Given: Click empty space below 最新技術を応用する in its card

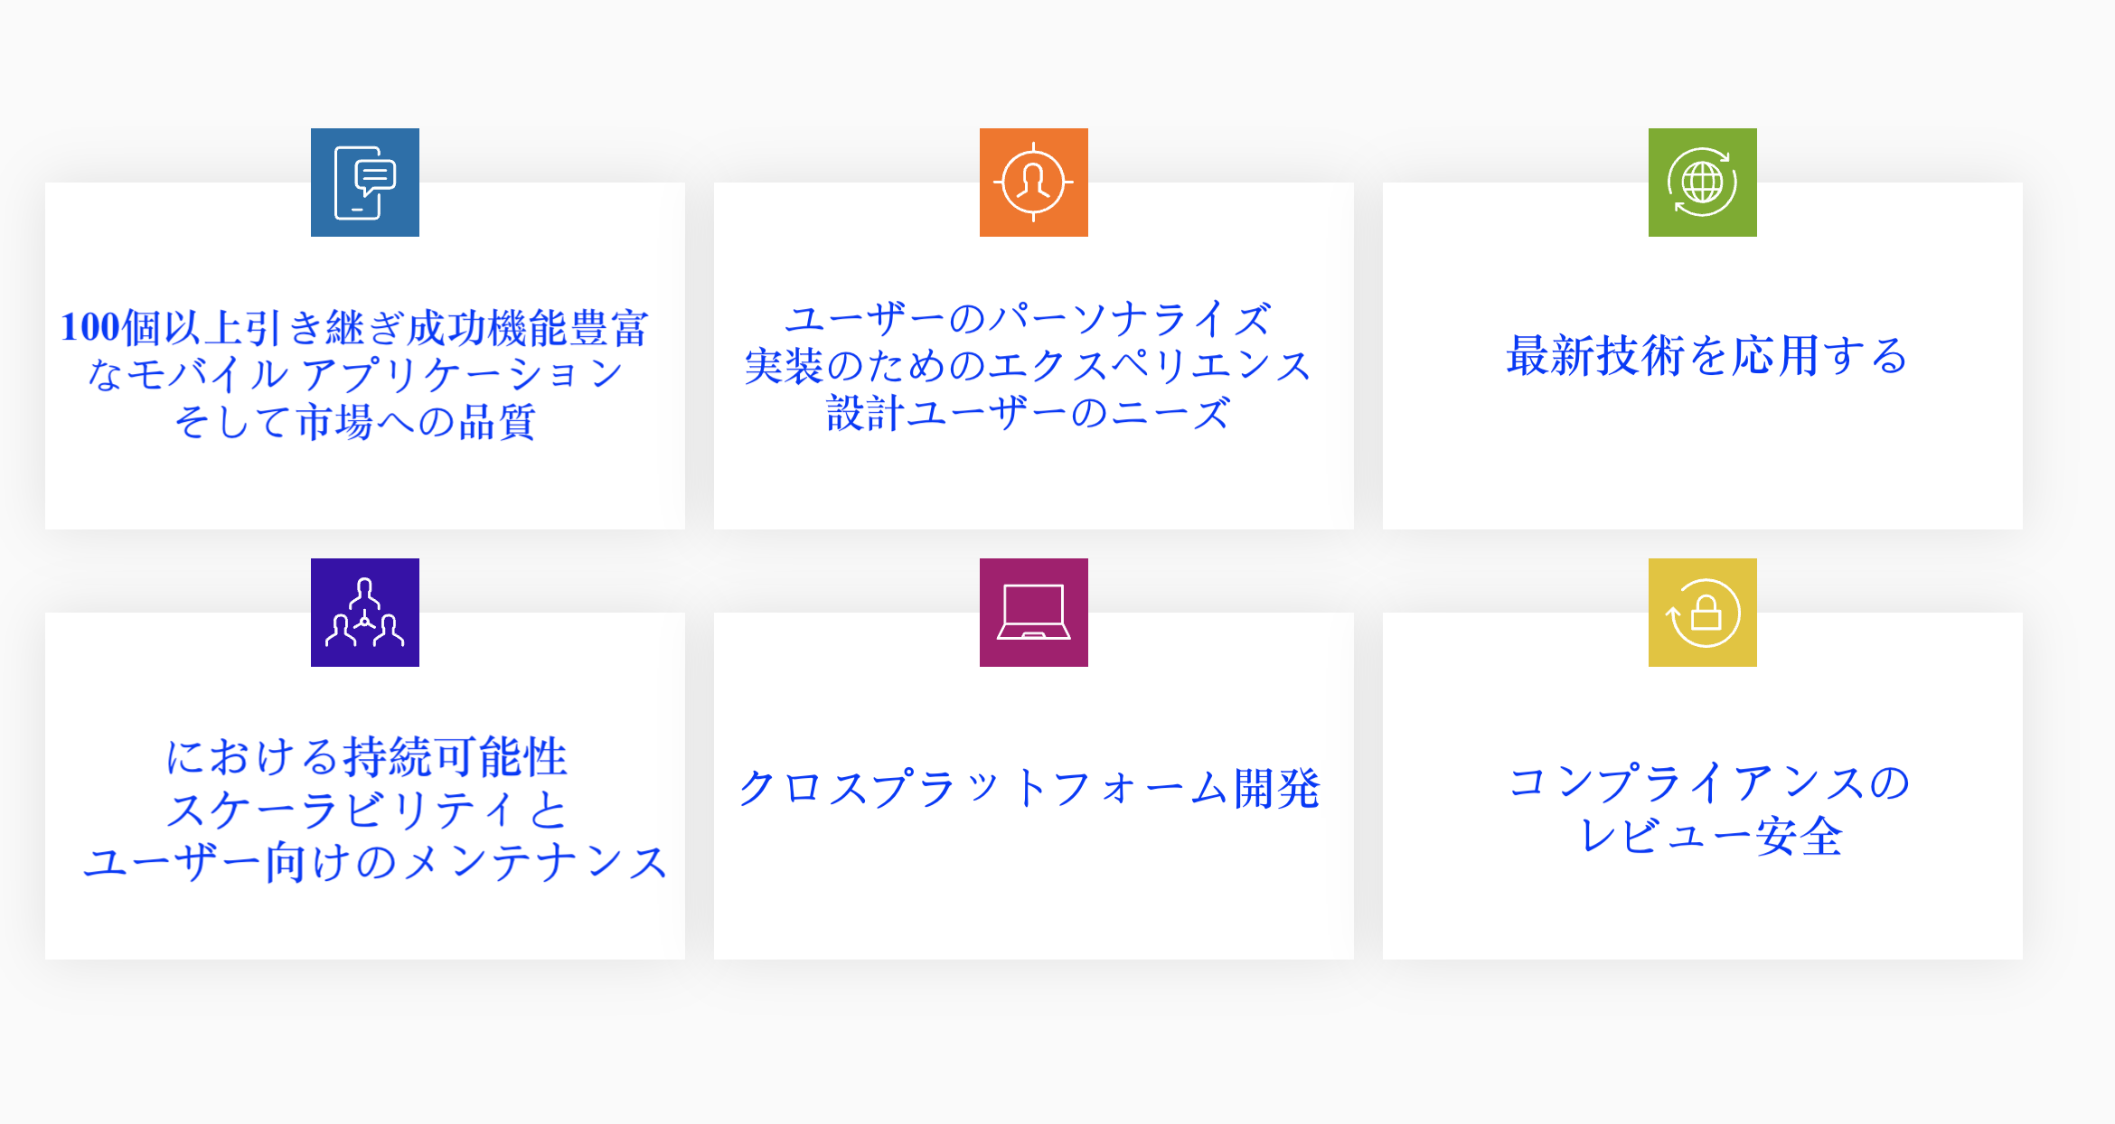Looking at the screenshot, I should (1702, 461).
